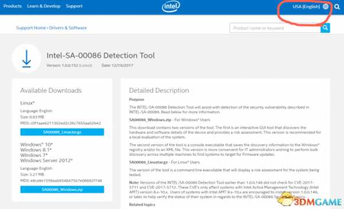
Task: Open the Learn & Develop menu
Action: click(44, 6)
